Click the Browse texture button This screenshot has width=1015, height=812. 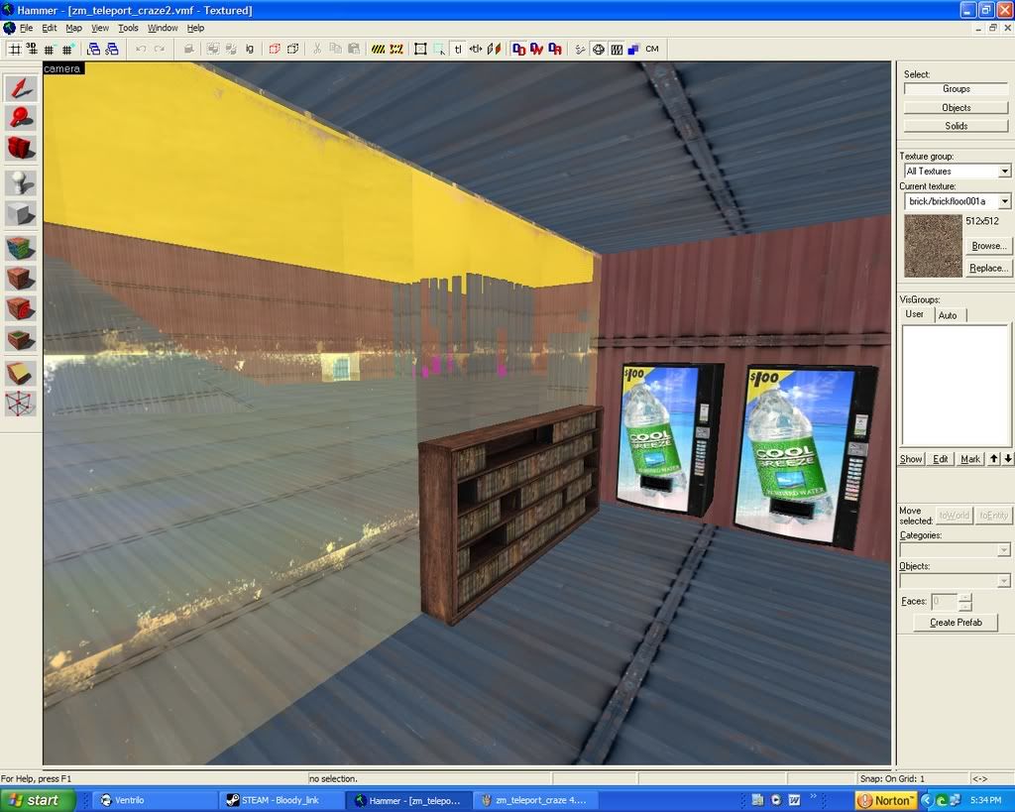click(x=988, y=246)
